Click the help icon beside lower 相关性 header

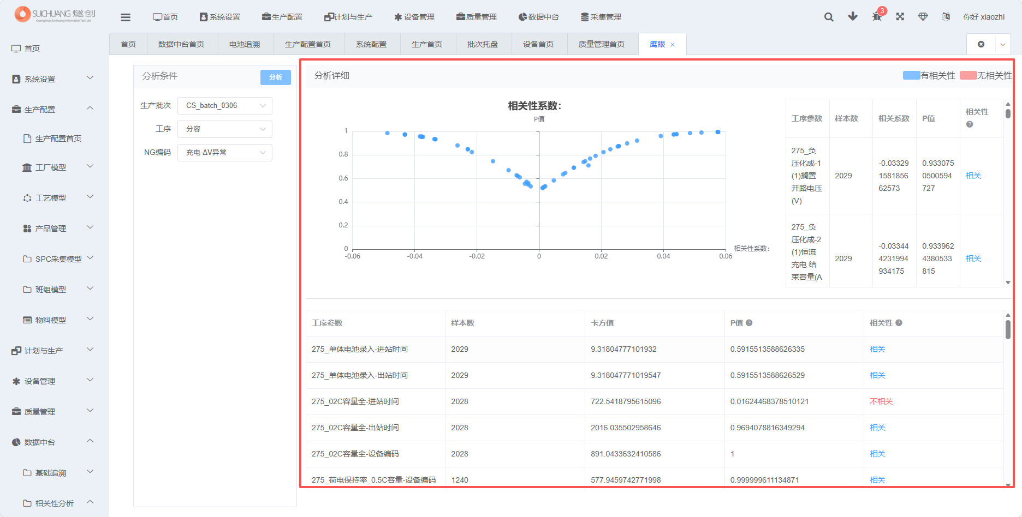click(899, 323)
